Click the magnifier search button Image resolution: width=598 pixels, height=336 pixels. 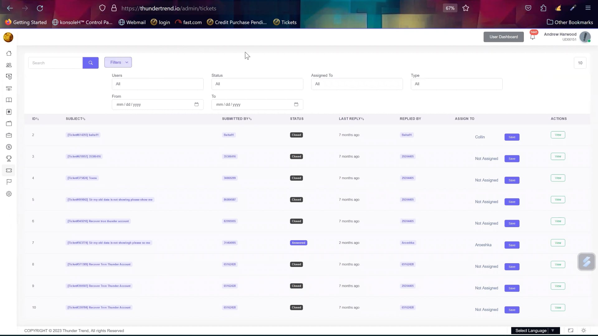[91, 63]
